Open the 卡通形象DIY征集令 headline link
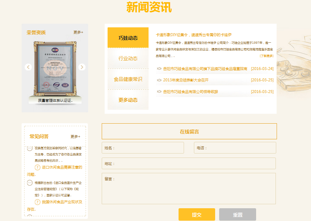 pos(194,35)
